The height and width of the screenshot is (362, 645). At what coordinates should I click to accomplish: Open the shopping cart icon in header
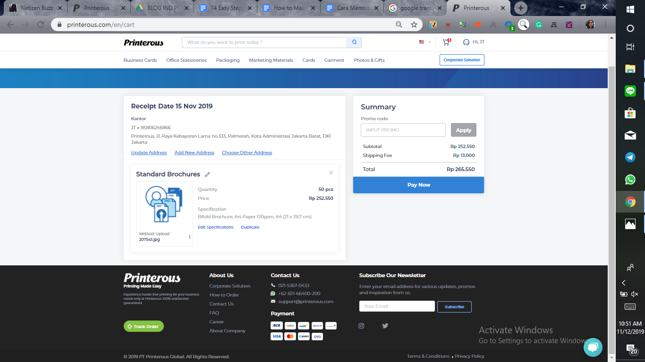[446, 42]
